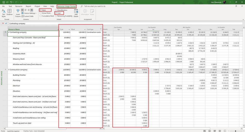Click the Redo arrow icon
245x132 pixels.
16,2
